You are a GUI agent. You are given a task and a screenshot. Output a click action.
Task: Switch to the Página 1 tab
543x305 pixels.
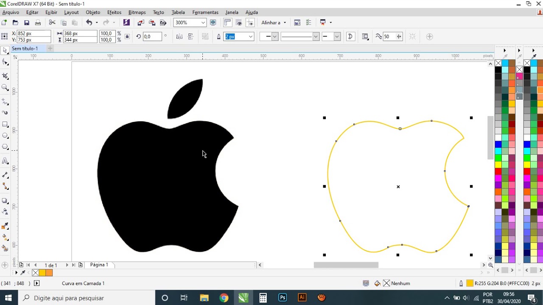coord(99,265)
